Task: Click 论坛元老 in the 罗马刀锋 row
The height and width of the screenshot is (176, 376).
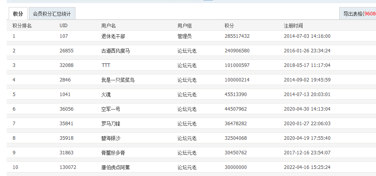Action: click(x=187, y=124)
